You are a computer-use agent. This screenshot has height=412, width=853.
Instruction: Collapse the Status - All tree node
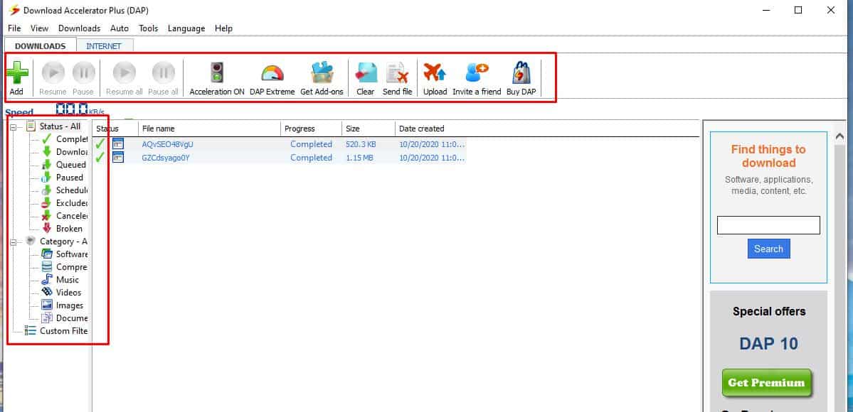[x=13, y=127]
